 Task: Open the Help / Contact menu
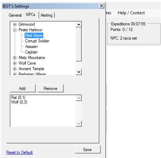click(x=131, y=13)
